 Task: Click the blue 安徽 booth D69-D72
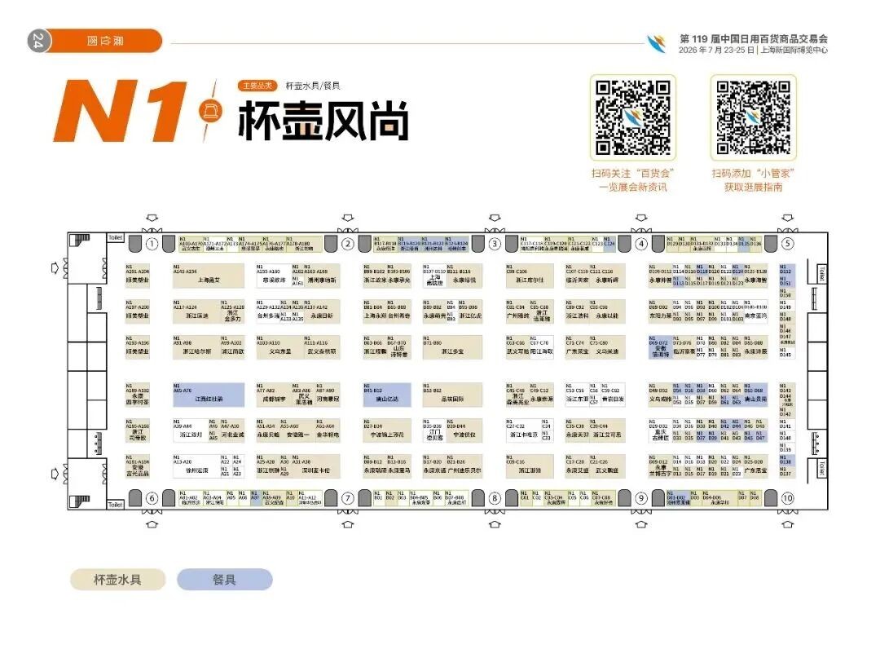[660, 347]
